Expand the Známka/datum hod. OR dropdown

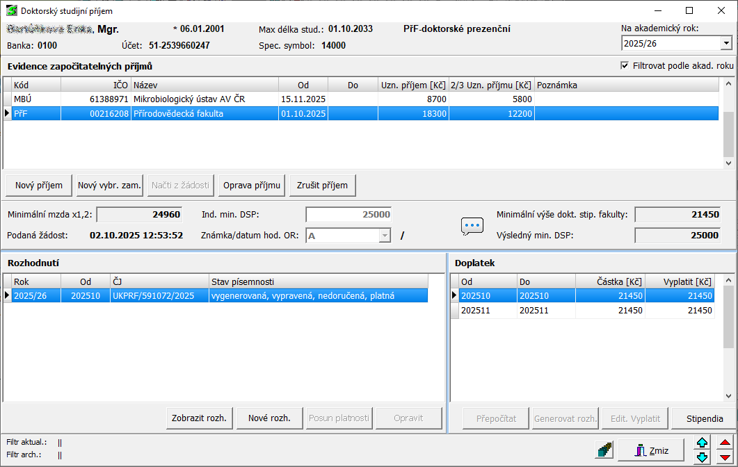(384, 236)
